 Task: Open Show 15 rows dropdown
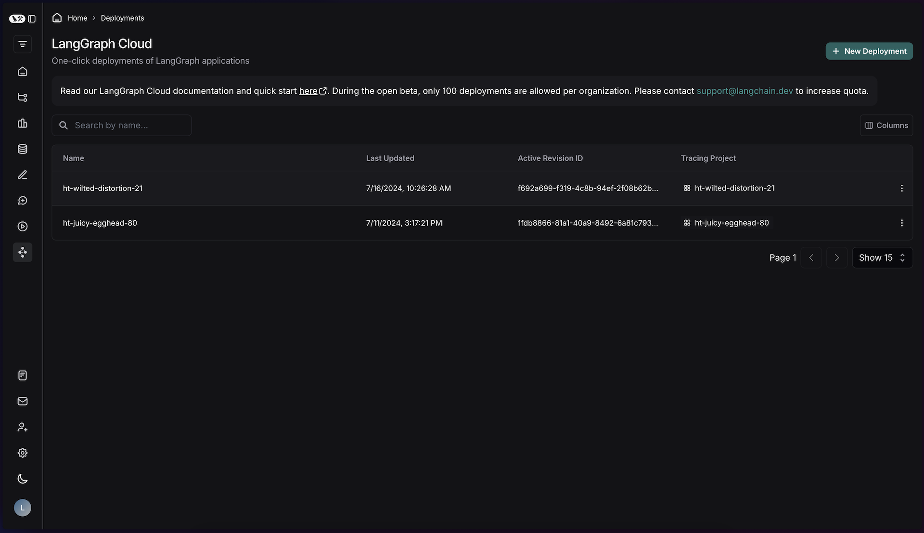click(882, 257)
